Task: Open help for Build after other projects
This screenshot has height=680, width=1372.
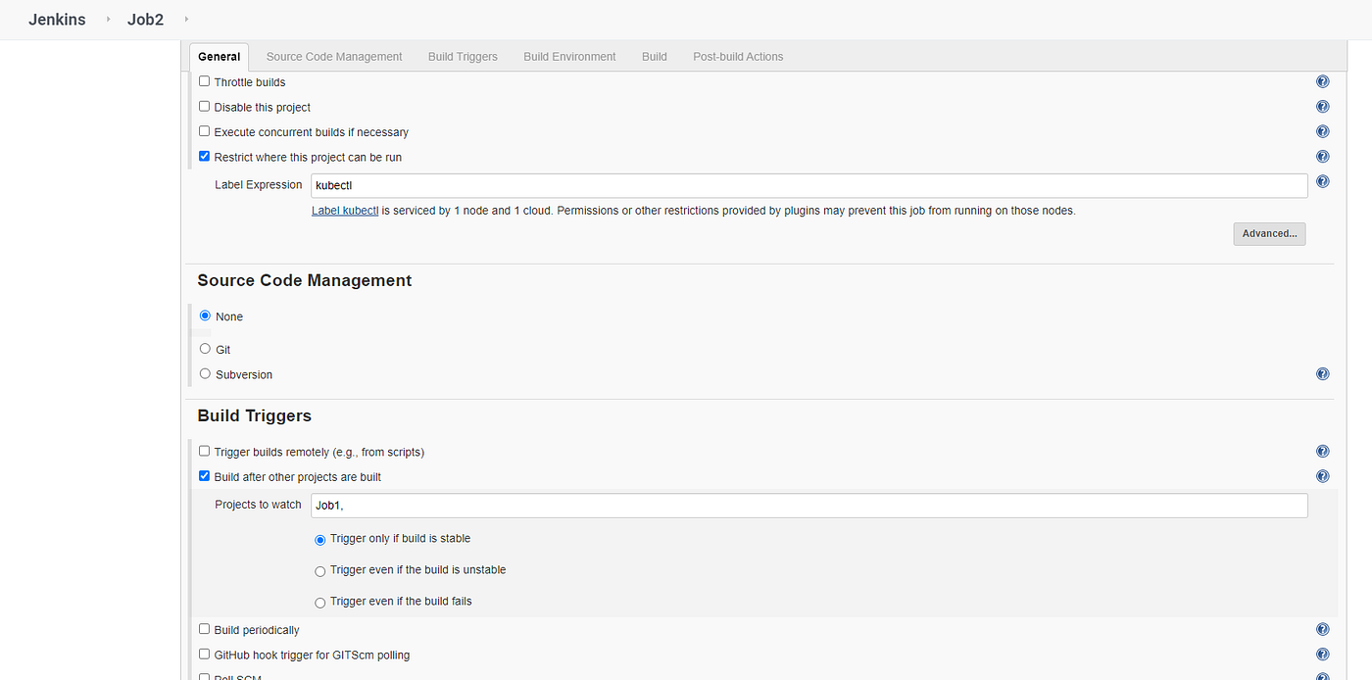Action: 1322,475
